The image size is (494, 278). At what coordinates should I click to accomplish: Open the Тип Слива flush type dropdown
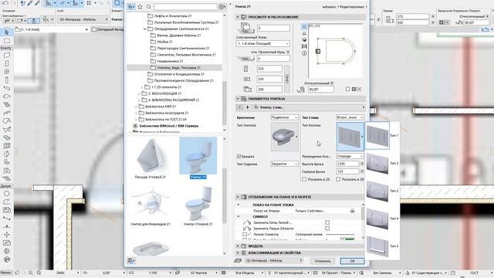tap(350, 117)
